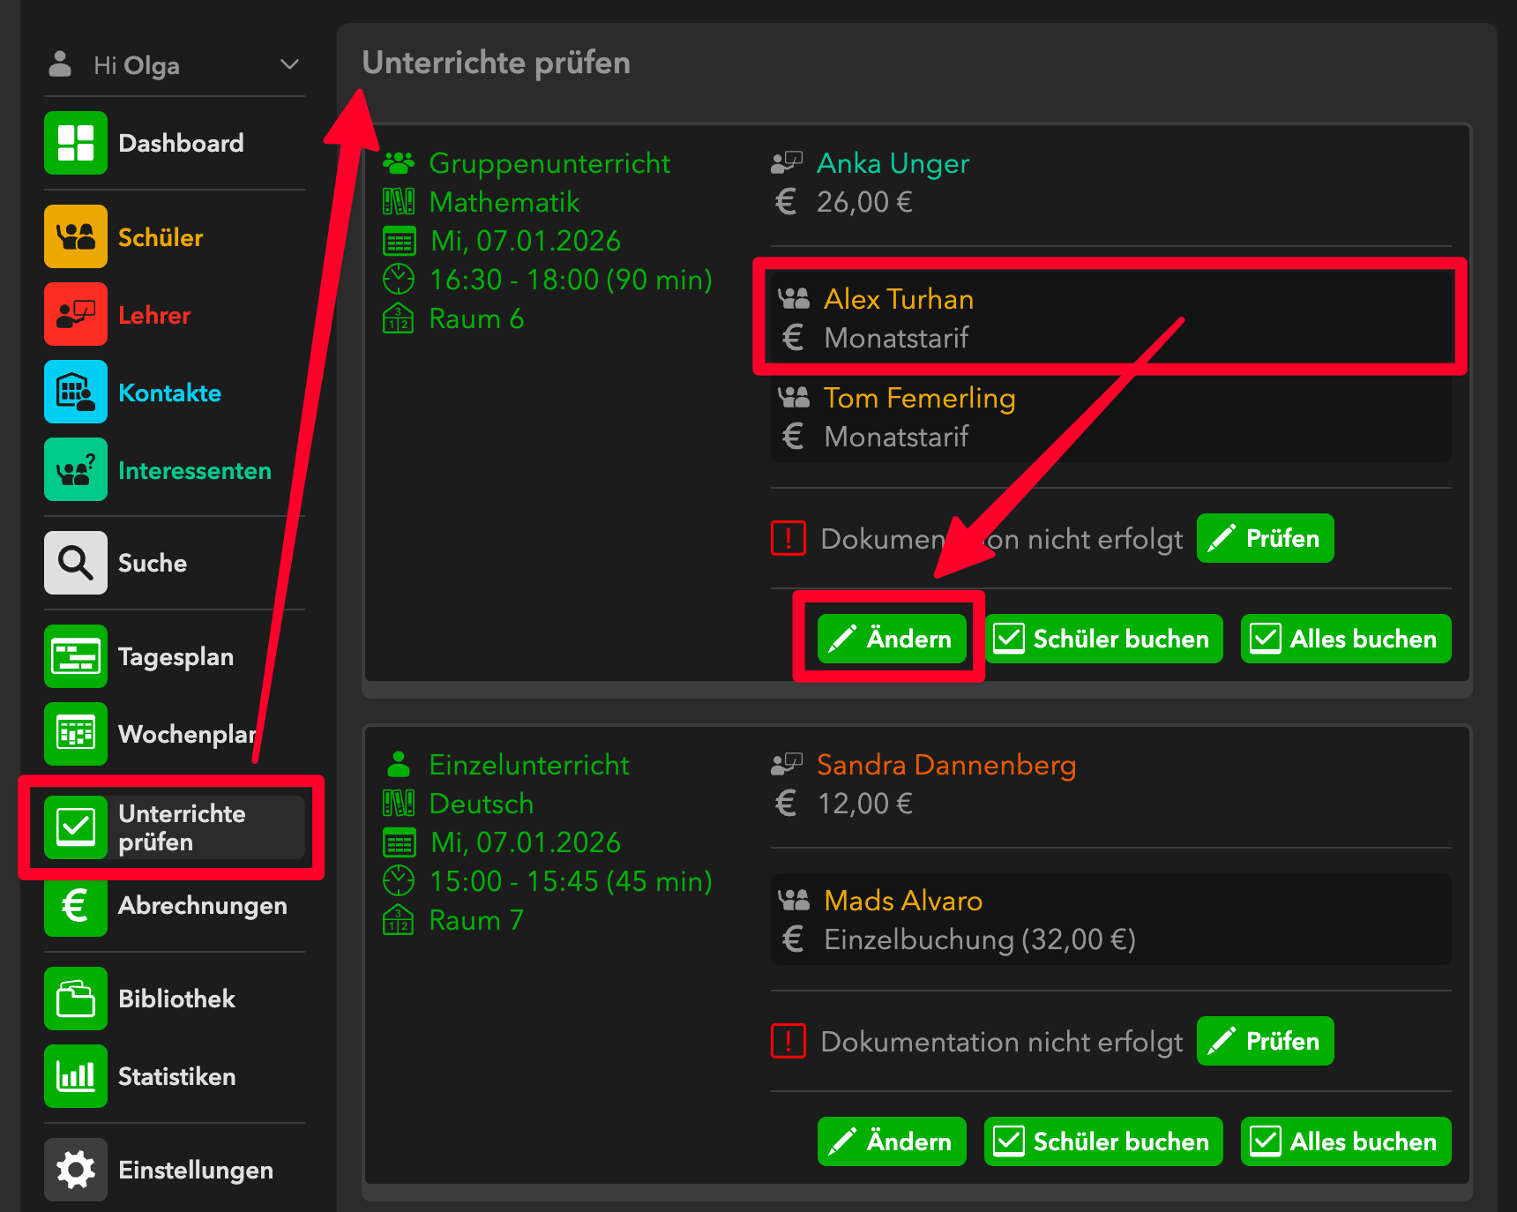Open the Einstellungen gear icon

pyautogui.click(x=76, y=1170)
